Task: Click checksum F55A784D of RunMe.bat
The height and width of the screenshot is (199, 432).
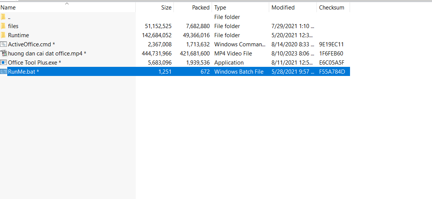Action: pyautogui.click(x=332, y=72)
